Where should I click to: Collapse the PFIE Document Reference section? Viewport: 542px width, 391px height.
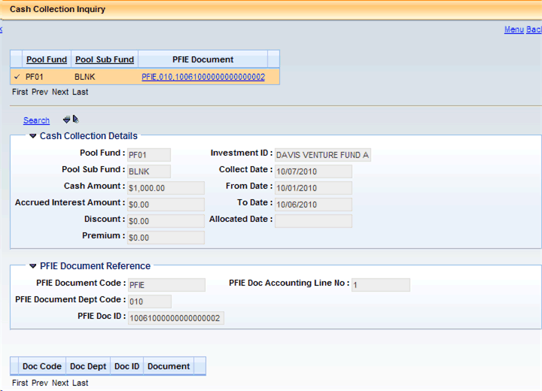33,266
